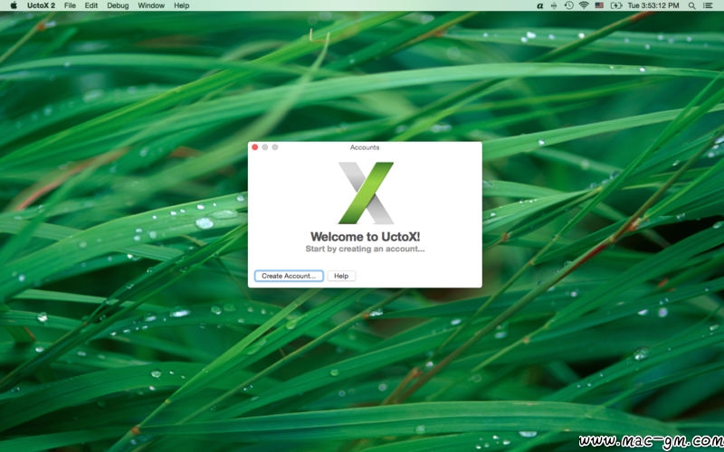This screenshot has height=452, width=724.
Task: Click the UctoX green X logo
Action: [366, 193]
